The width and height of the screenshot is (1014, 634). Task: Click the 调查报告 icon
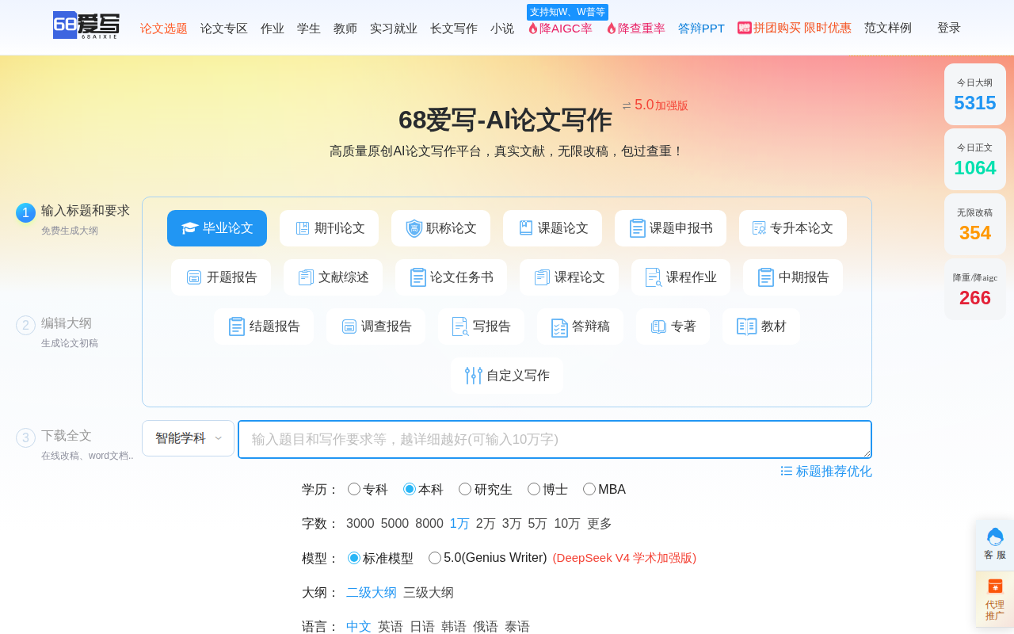(349, 327)
